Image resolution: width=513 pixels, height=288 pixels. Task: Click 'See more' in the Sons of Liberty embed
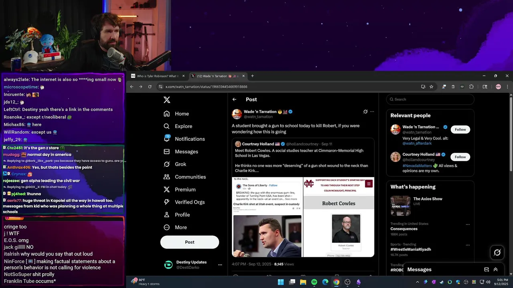(291, 199)
